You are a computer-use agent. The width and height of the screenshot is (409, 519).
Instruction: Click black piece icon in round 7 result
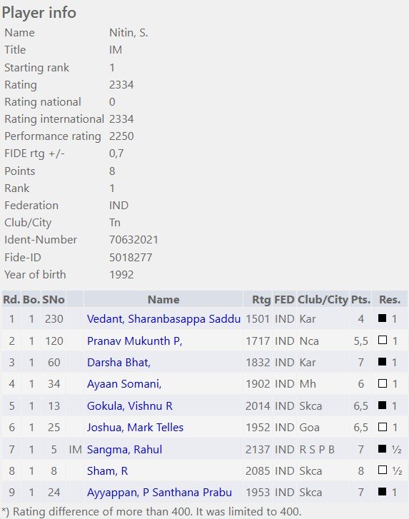(x=382, y=448)
